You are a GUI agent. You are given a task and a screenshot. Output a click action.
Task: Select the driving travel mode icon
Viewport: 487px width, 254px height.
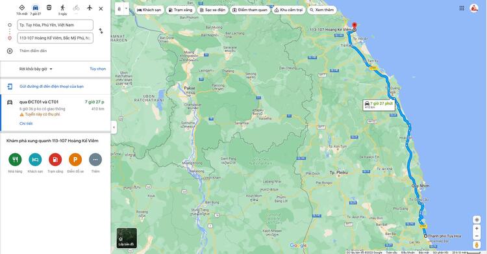[x=36, y=8]
